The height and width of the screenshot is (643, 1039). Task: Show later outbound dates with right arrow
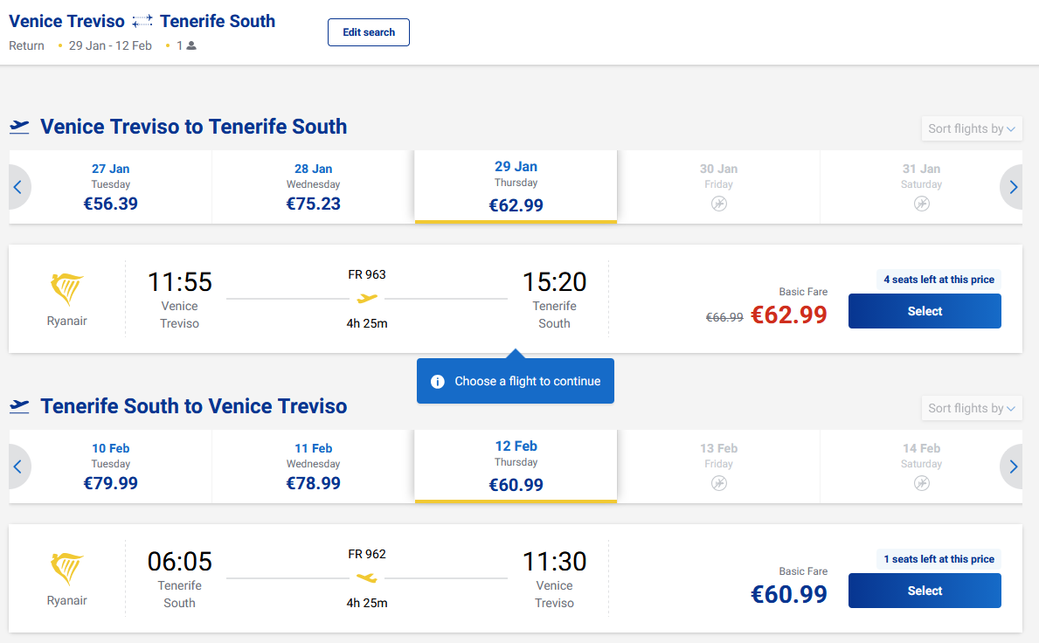(1014, 187)
